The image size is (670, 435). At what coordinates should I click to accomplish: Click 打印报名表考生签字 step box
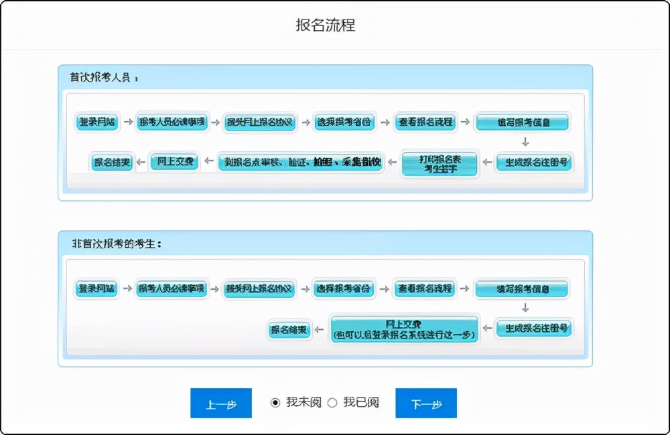coord(440,163)
